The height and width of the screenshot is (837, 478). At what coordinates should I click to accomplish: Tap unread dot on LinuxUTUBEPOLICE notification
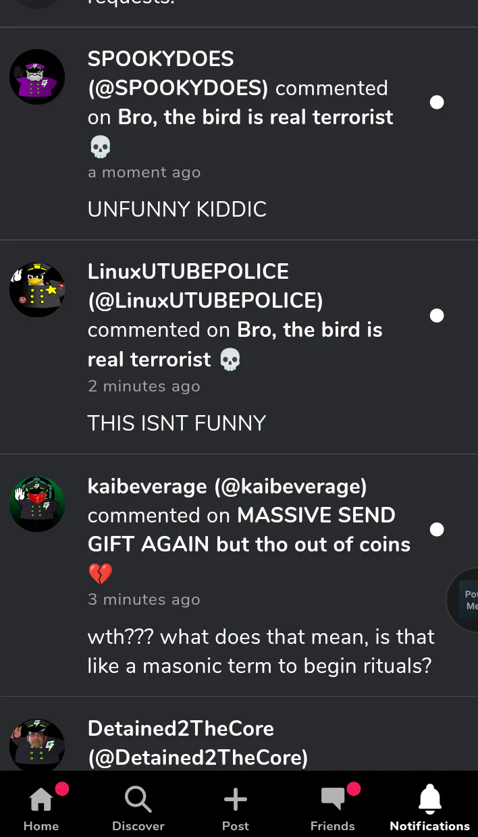pyautogui.click(x=437, y=315)
